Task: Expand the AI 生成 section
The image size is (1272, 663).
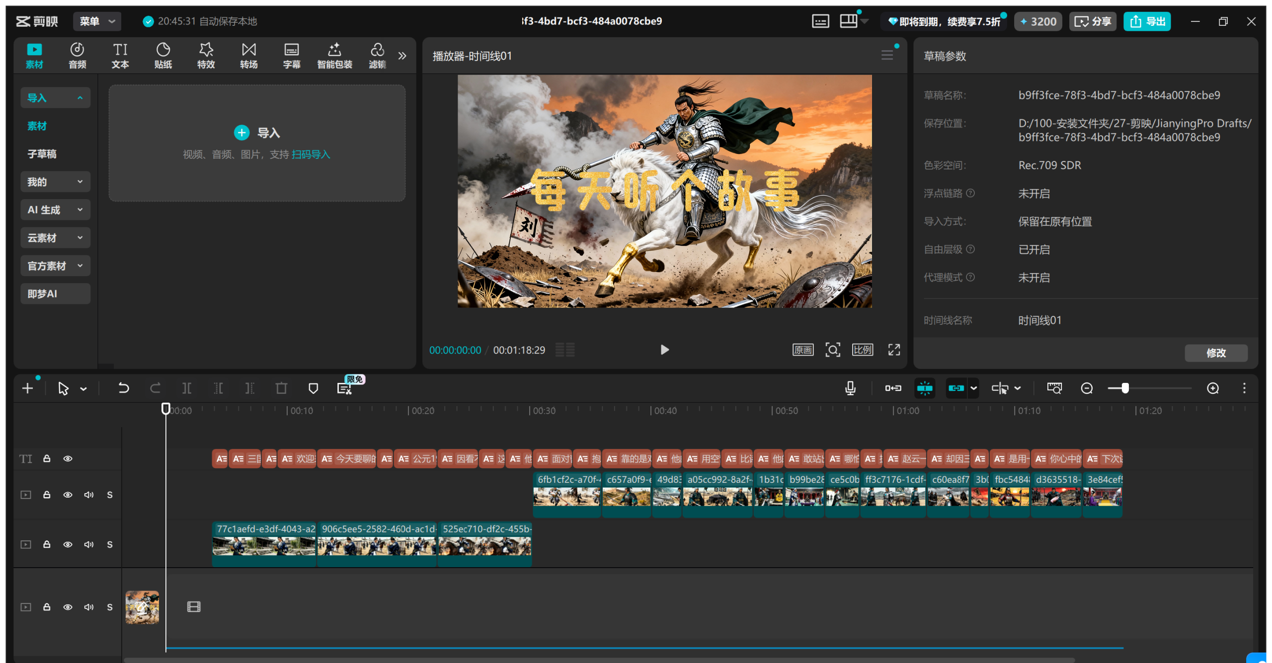Action: (x=55, y=210)
